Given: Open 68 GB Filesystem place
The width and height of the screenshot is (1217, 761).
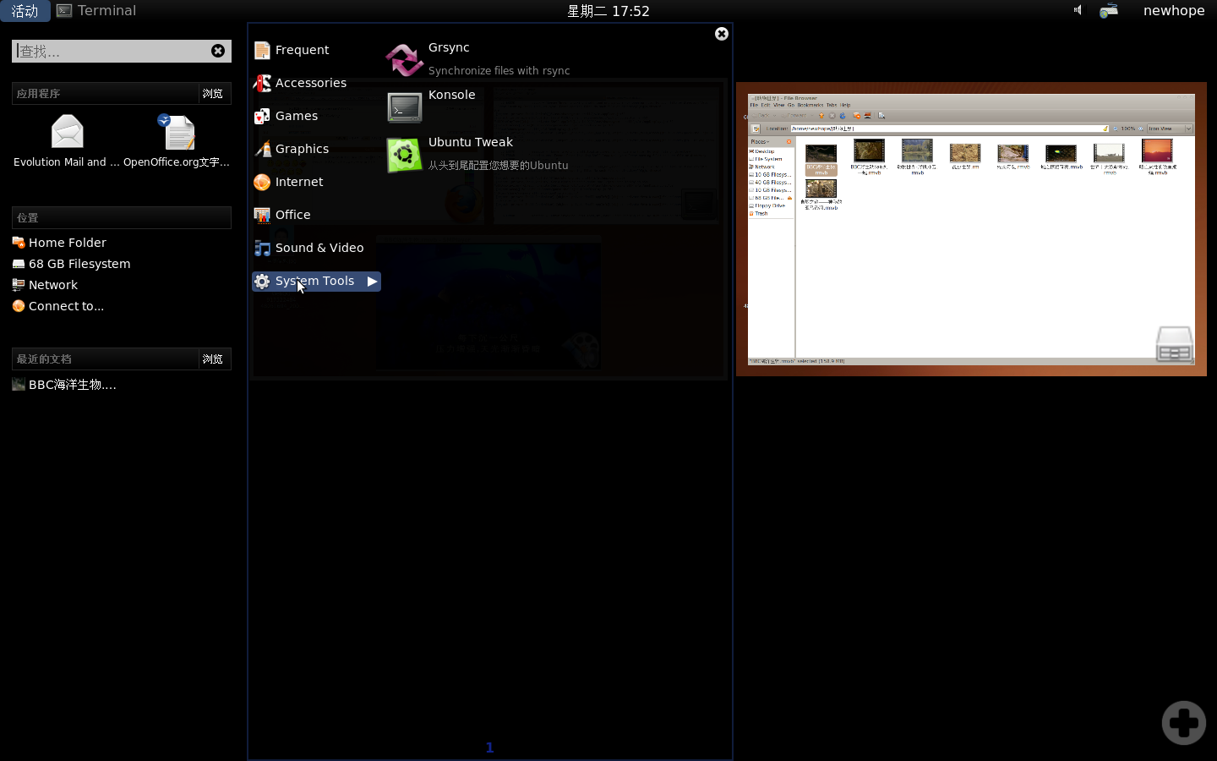Looking at the screenshot, I should point(79,264).
